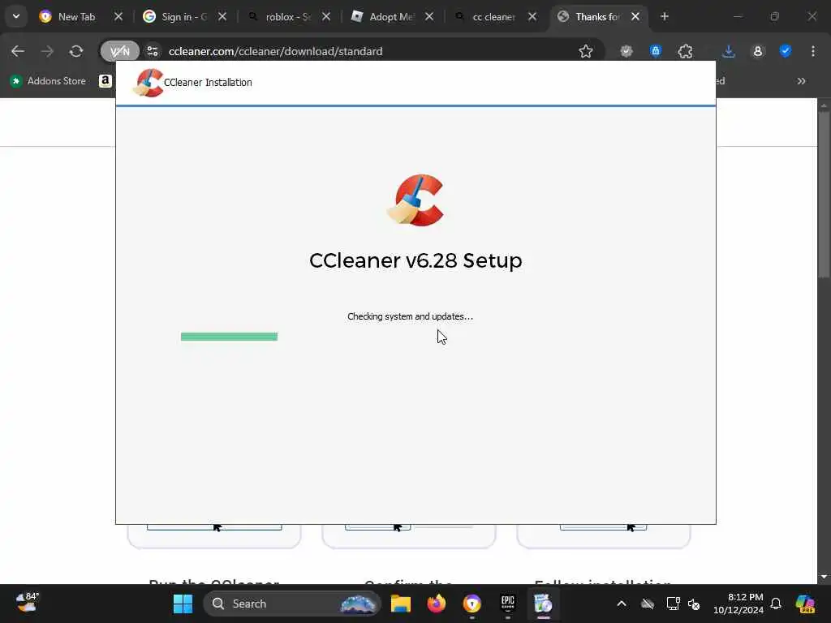Screen dimensions: 831x623
Task: Click the CCleaner Installation title text
Action: (x=208, y=83)
